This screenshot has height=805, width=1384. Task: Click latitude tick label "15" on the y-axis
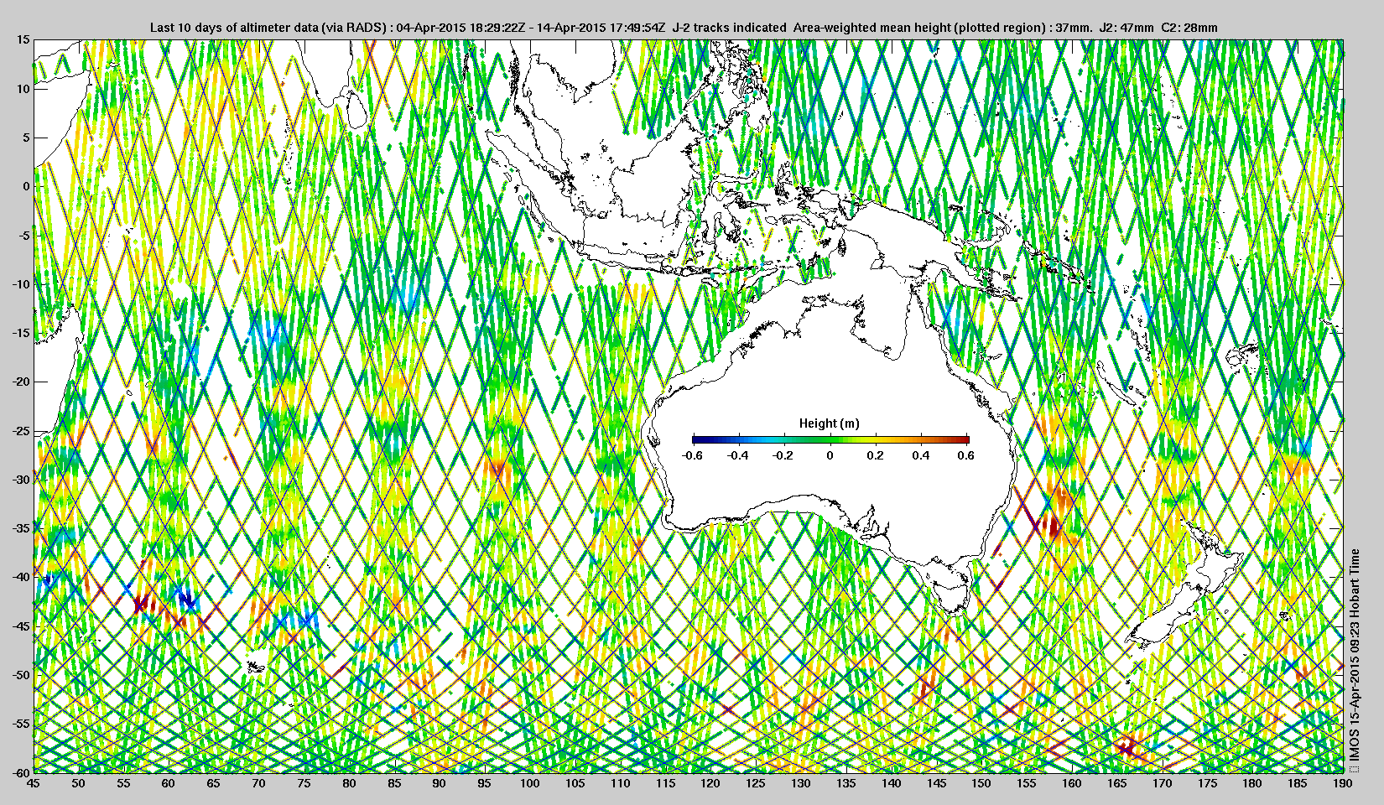coord(23,39)
